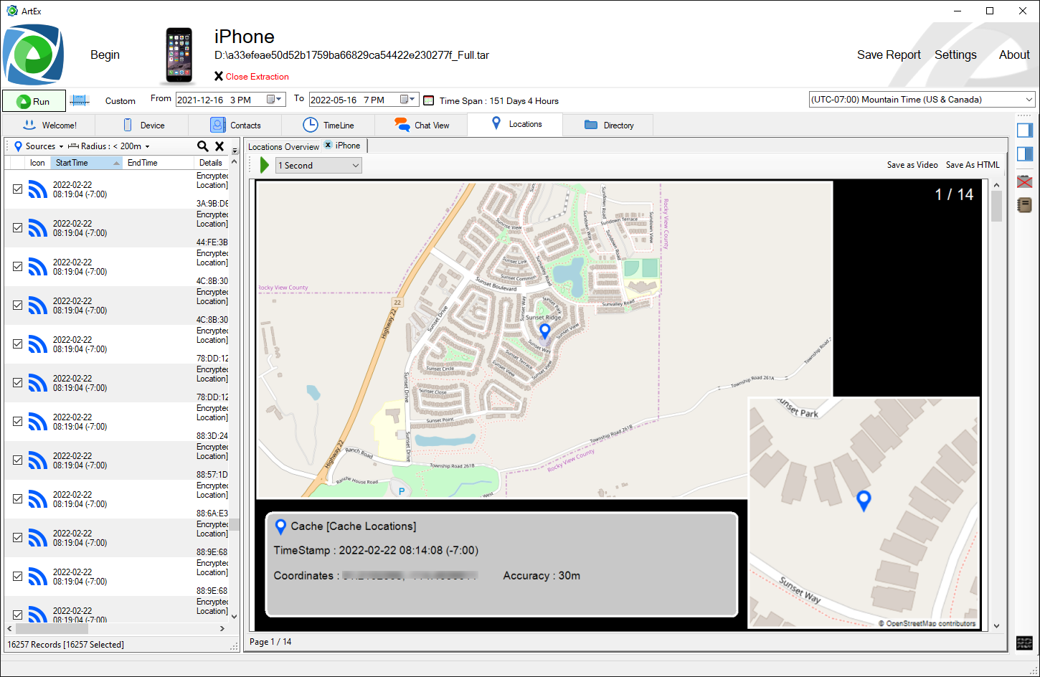The width and height of the screenshot is (1040, 677).
Task: Click the hex viewer icon at bottom right
Action: tap(1024, 643)
